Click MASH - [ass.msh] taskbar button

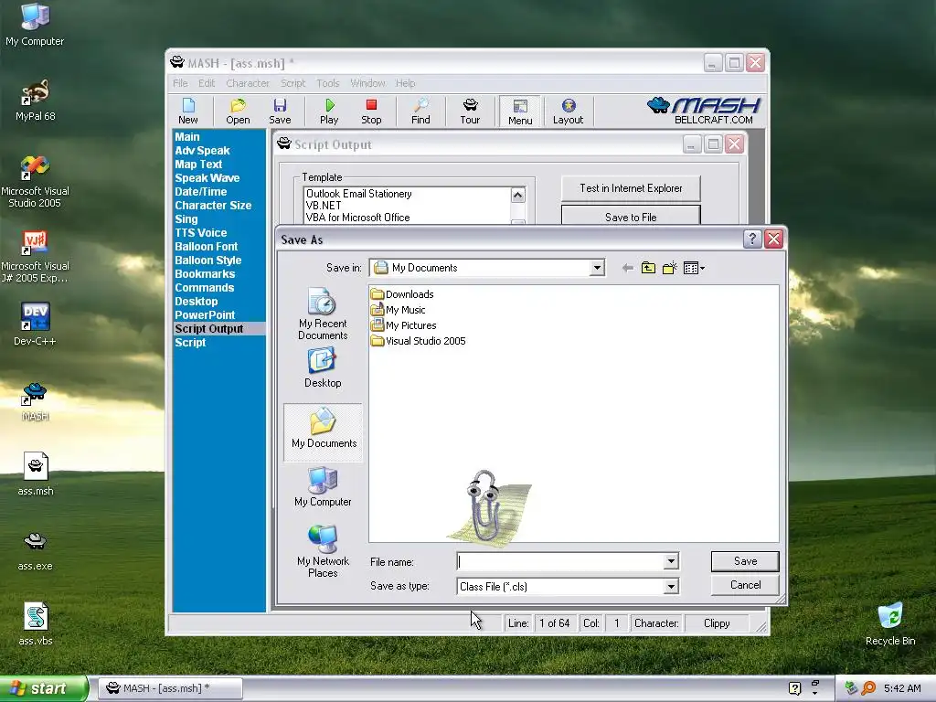click(x=170, y=688)
